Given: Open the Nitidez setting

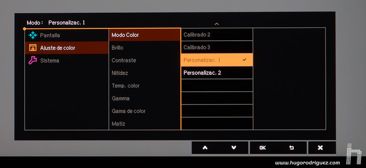Looking at the screenshot, I should (x=145, y=73).
